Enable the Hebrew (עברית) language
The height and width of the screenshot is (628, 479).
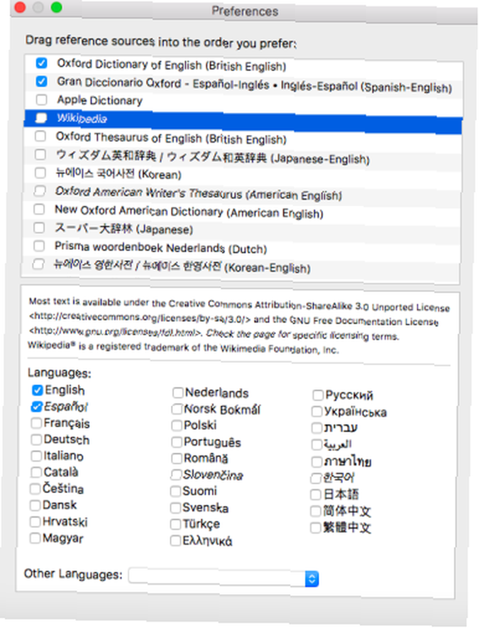click(x=317, y=428)
